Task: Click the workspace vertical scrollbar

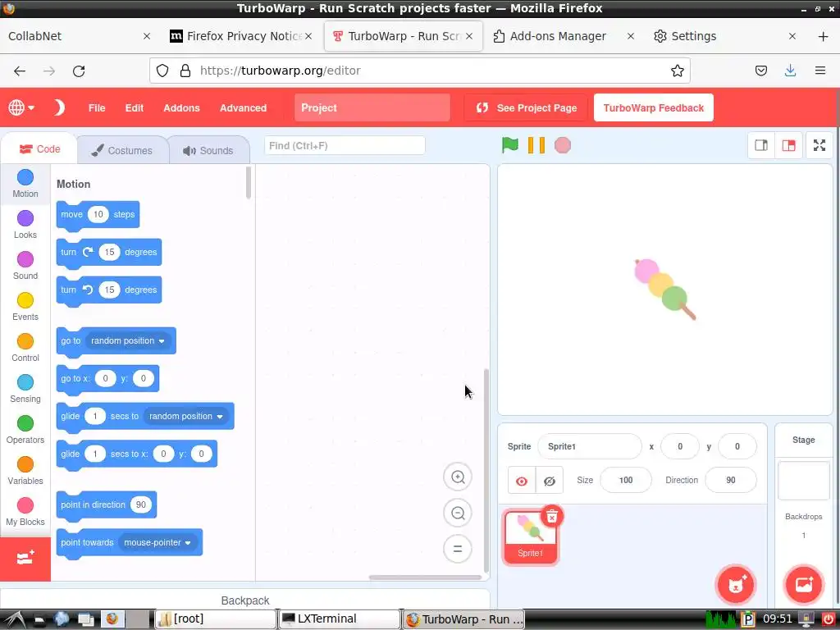Action: pos(486,470)
